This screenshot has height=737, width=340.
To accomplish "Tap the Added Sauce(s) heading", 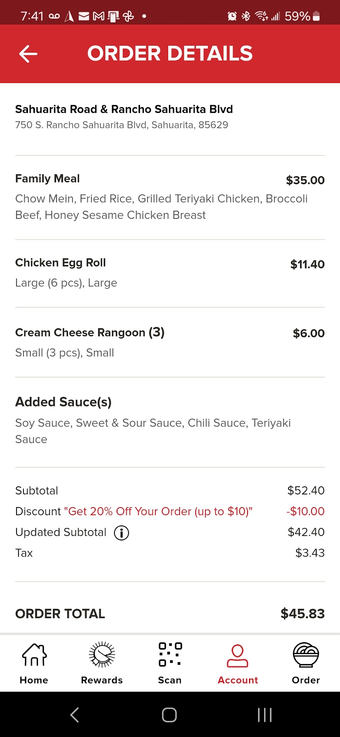I will [x=63, y=402].
